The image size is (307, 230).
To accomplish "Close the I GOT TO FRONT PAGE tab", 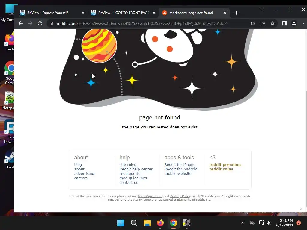I will [x=154, y=13].
